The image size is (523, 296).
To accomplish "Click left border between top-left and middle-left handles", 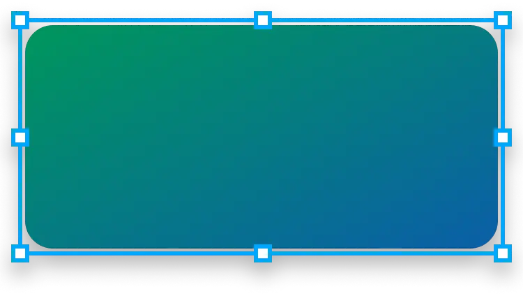I will pos(20,78).
